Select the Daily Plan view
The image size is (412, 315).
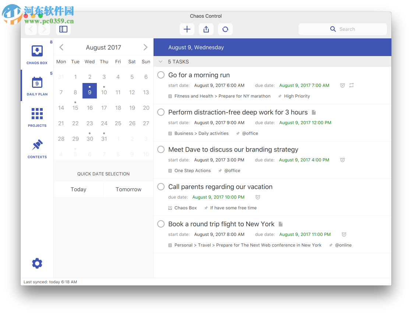tap(37, 85)
